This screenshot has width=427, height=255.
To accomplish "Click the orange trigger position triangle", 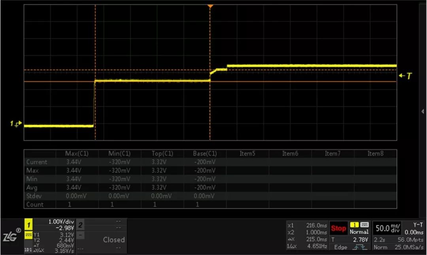I will point(210,6).
